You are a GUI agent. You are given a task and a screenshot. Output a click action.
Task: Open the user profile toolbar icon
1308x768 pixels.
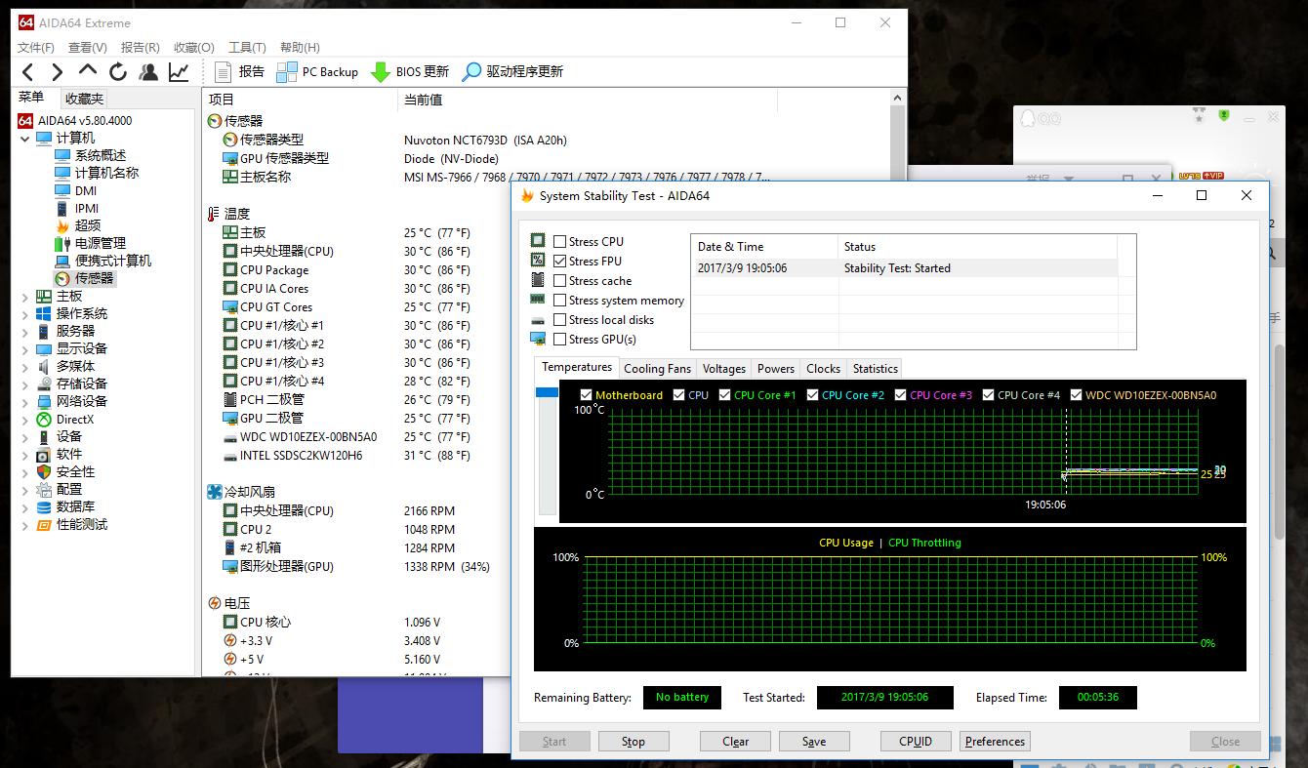tap(148, 71)
